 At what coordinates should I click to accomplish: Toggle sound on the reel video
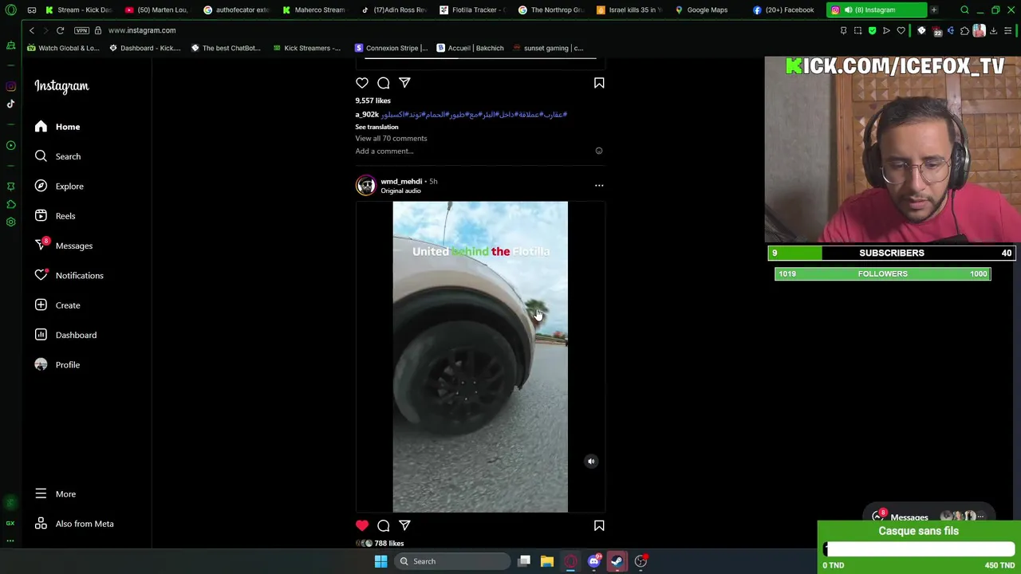[591, 461]
